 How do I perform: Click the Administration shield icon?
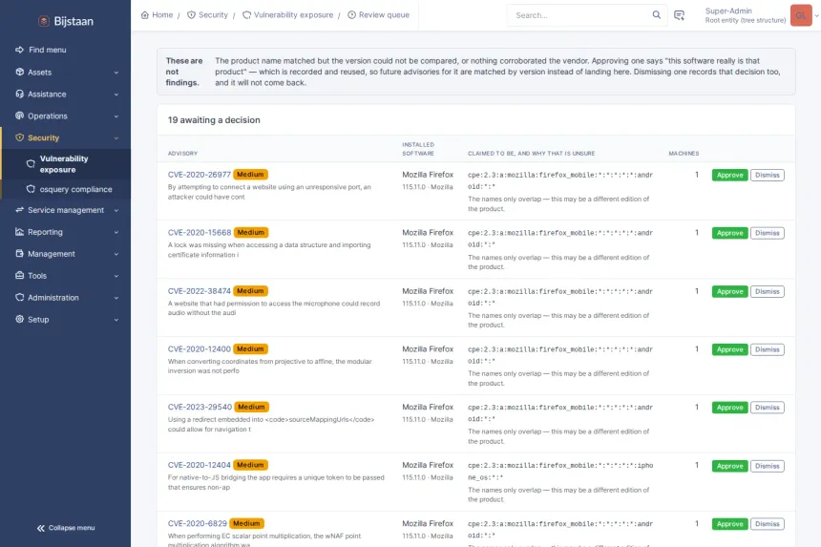tap(19, 297)
